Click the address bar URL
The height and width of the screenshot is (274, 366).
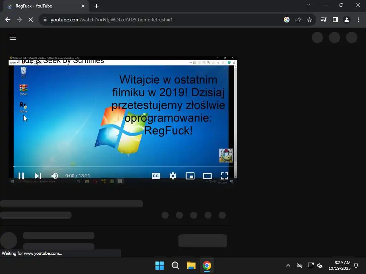[x=112, y=20]
